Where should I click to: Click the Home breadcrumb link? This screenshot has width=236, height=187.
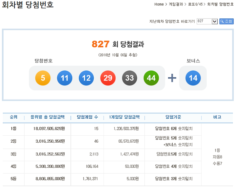click(159, 4)
